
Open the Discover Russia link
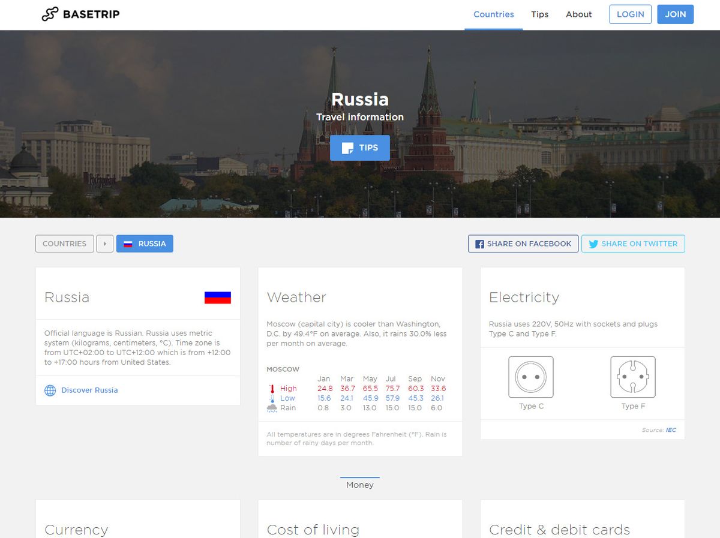(x=89, y=390)
